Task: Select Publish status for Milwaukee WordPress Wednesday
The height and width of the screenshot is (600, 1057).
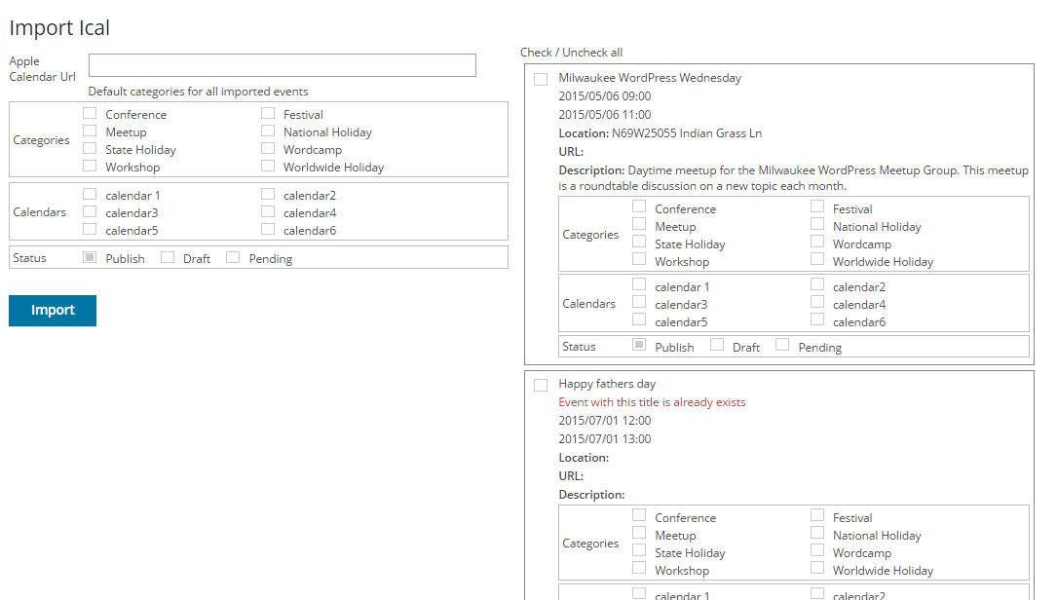Action: (x=639, y=345)
